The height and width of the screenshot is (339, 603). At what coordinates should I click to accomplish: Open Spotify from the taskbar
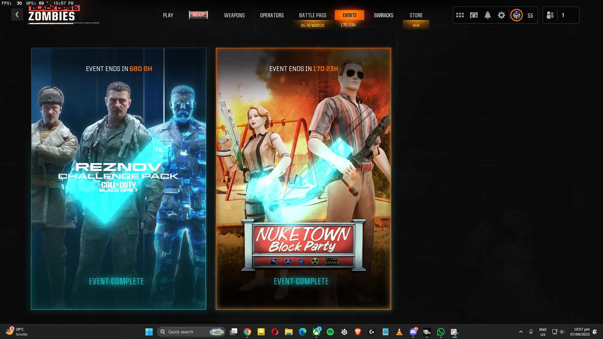[330, 332]
